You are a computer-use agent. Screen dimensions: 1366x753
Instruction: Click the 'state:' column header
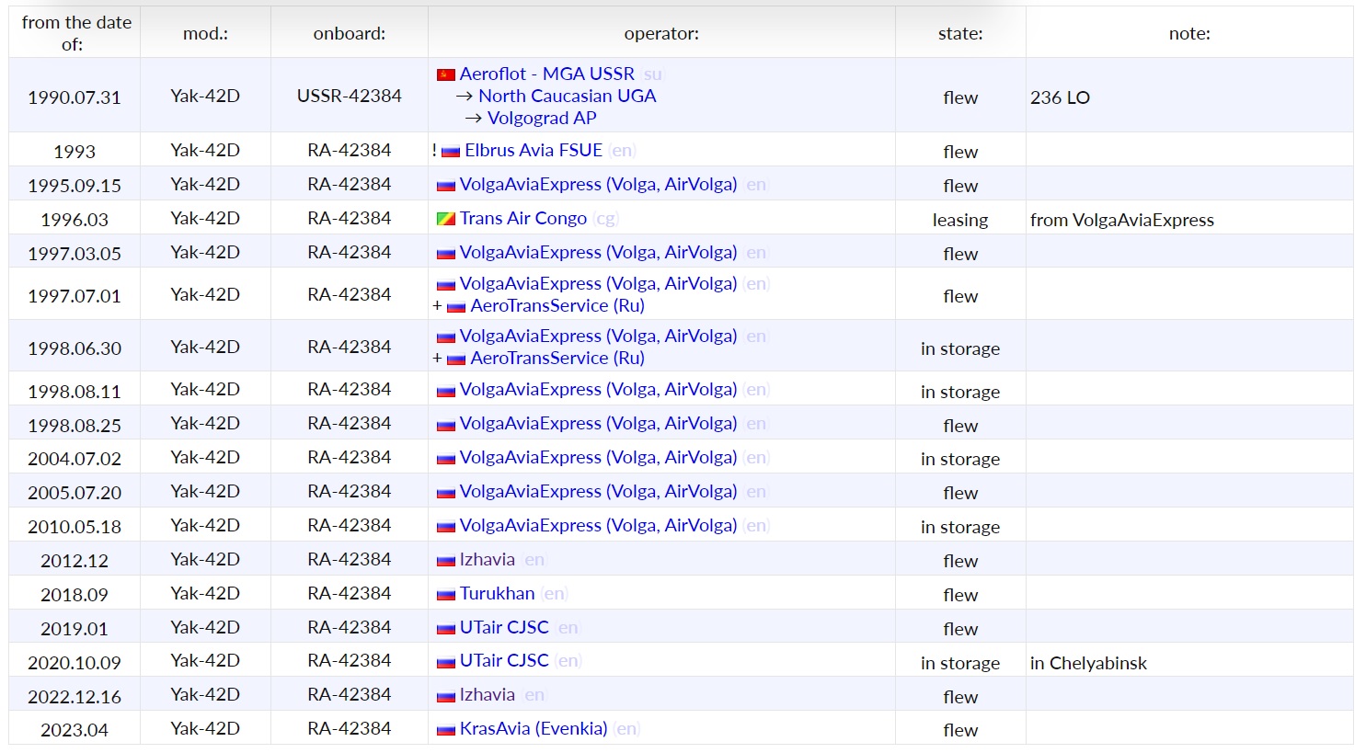960,33
